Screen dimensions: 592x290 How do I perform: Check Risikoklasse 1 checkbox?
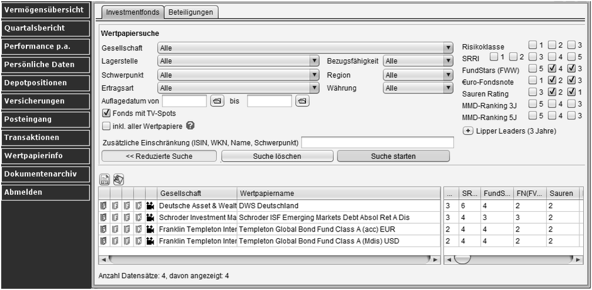[x=533, y=45]
